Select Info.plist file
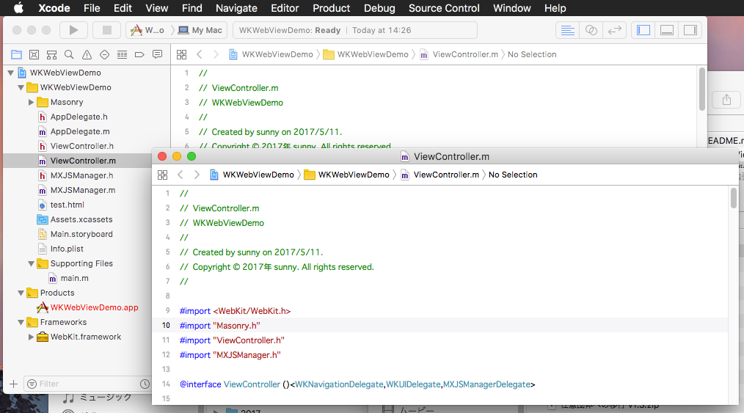The image size is (744, 413). click(67, 249)
